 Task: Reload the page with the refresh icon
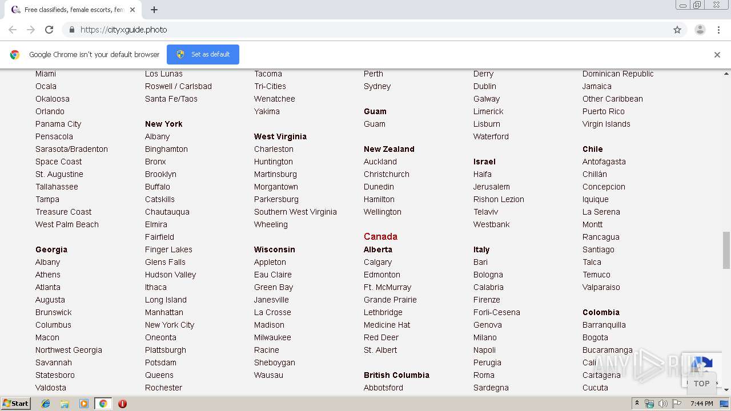tap(49, 30)
